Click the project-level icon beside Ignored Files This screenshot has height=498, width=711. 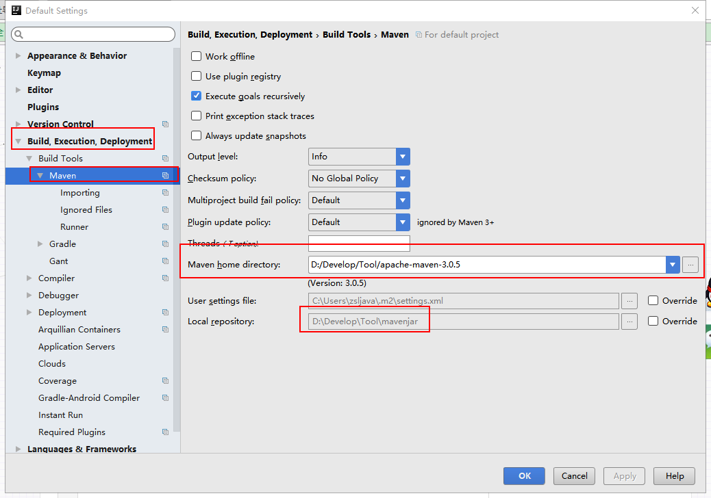click(x=166, y=209)
